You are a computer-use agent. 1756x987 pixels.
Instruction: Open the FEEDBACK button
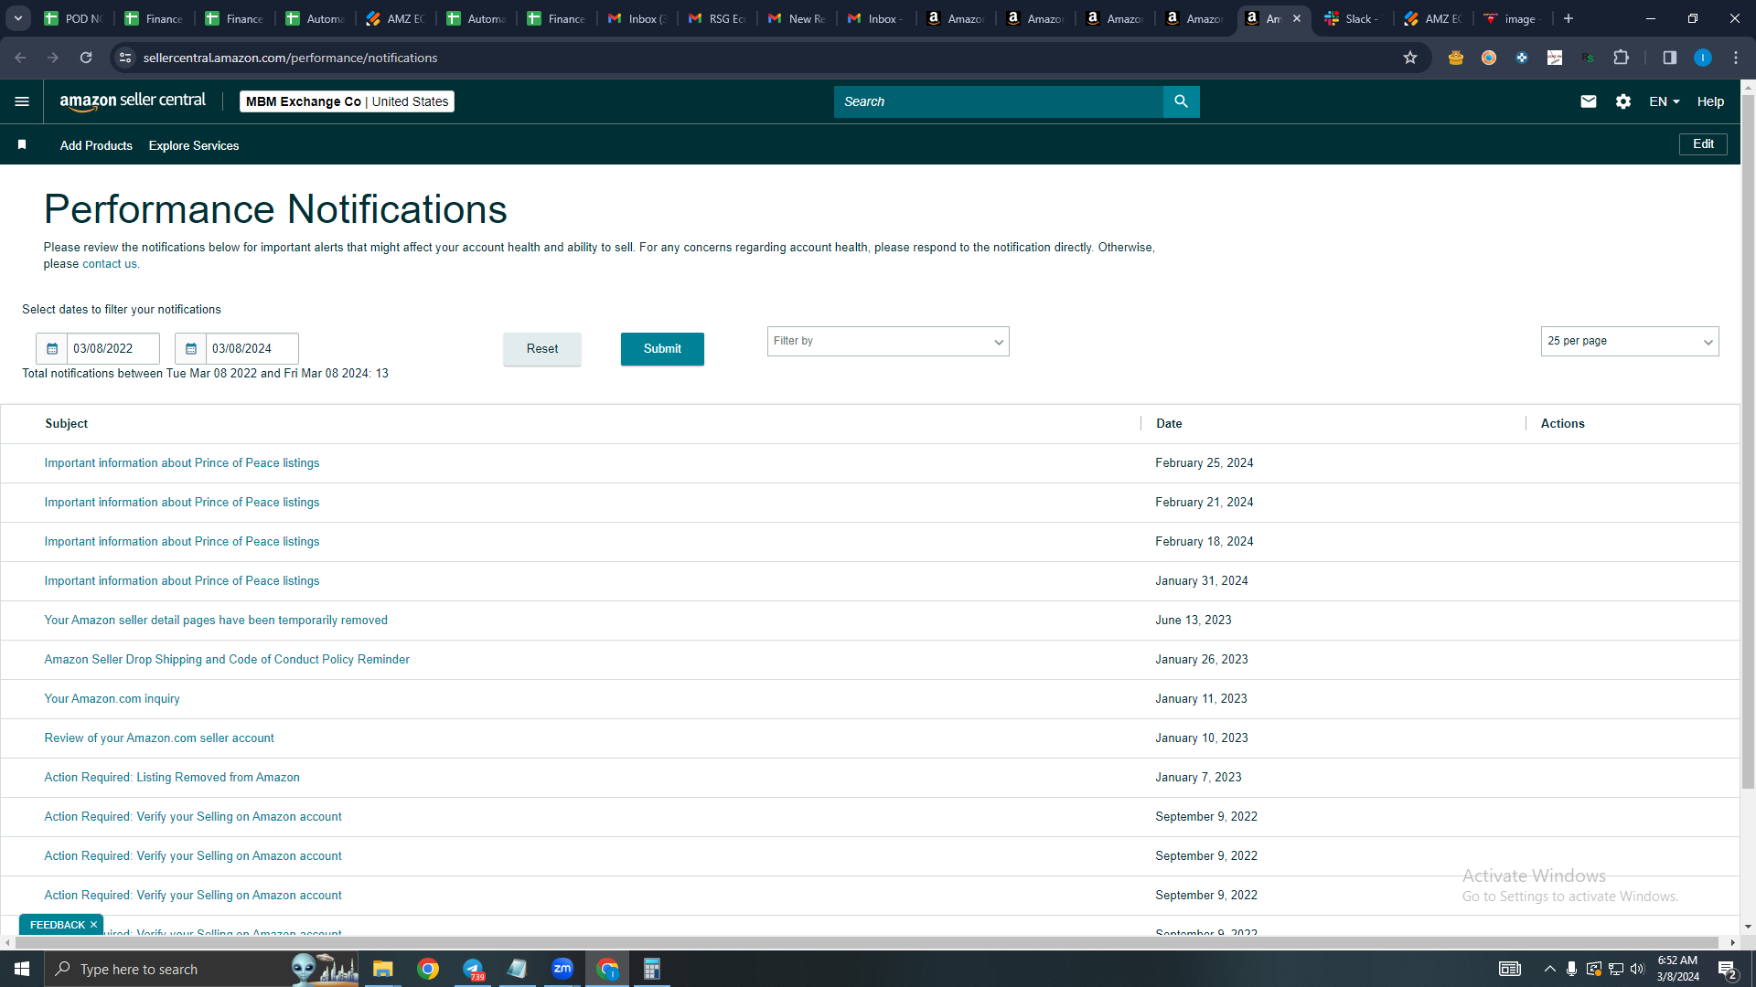57,925
